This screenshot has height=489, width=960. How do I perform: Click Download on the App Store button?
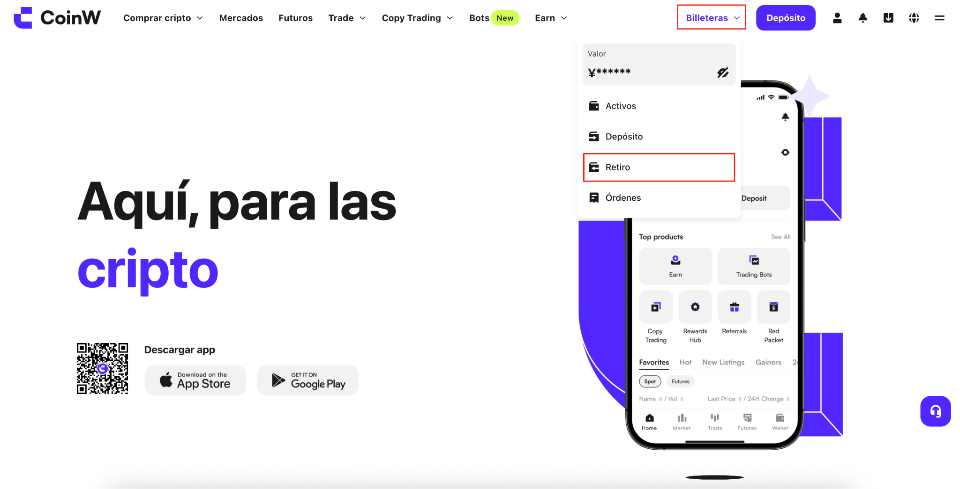(x=195, y=380)
